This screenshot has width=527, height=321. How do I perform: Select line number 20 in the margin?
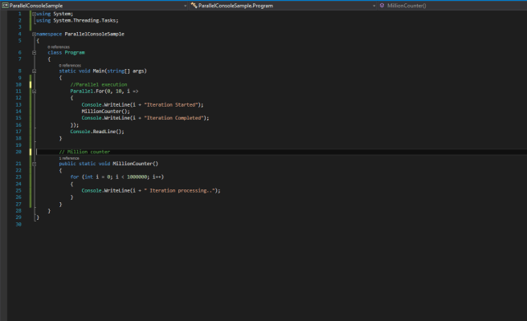18,151
